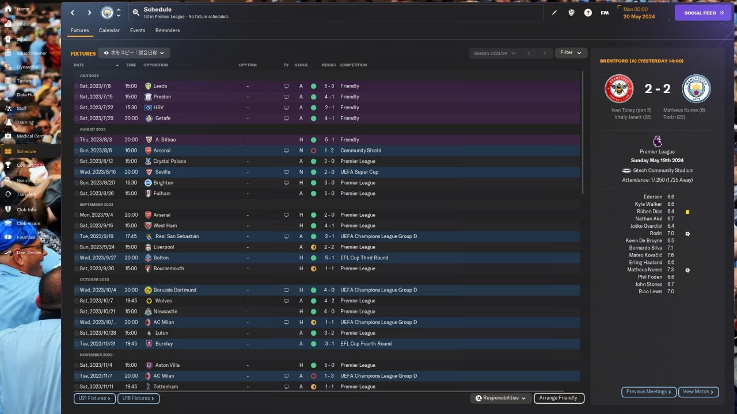
Task: Click the Arrange Friendly button
Action: click(x=559, y=398)
